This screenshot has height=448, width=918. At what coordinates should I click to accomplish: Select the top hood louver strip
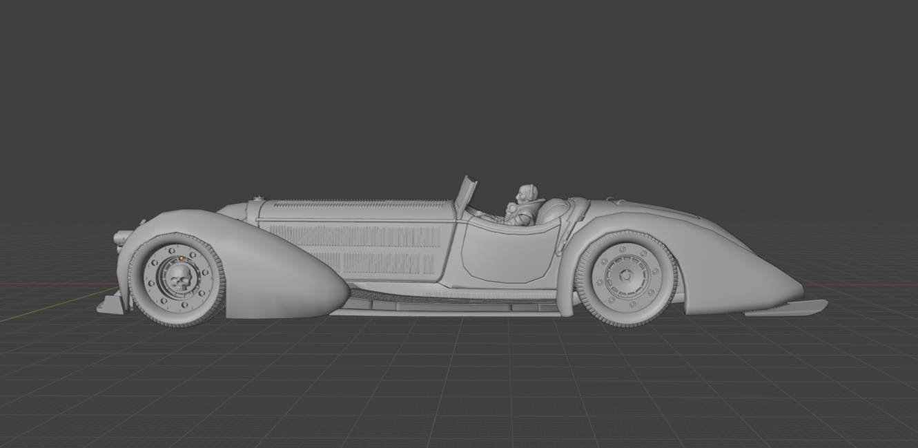[359, 203]
